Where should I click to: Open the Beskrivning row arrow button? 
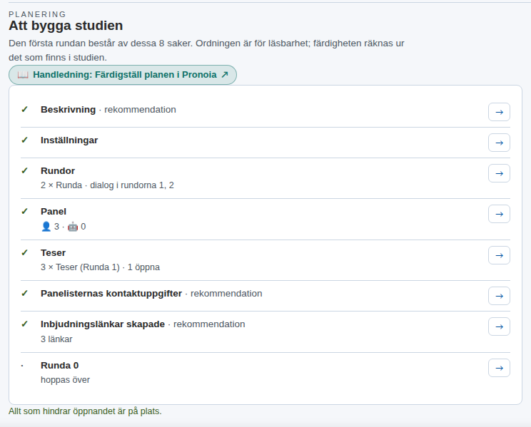[x=499, y=112]
